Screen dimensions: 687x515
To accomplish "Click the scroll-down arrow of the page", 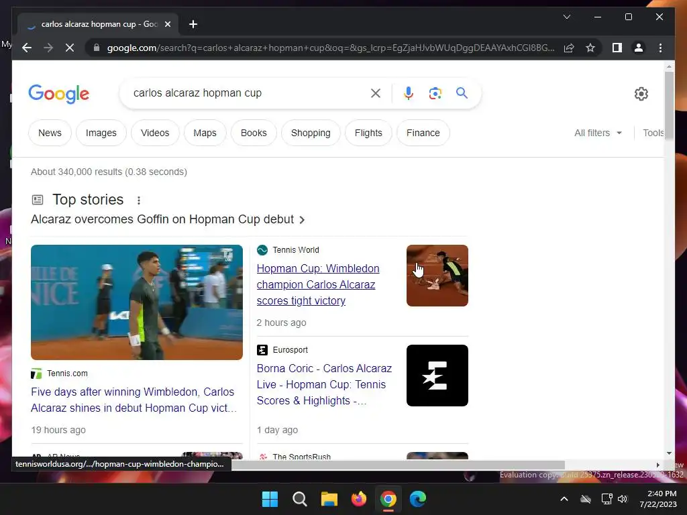I will point(669,454).
